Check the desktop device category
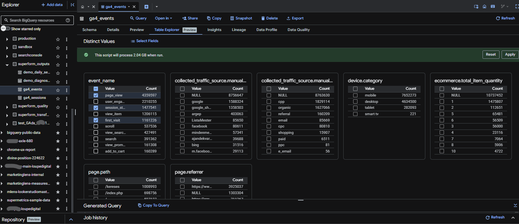Viewport: 519px width, 224px height. (355, 102)
